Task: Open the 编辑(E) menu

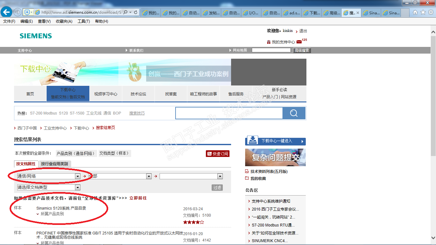Action: [26, 21]
